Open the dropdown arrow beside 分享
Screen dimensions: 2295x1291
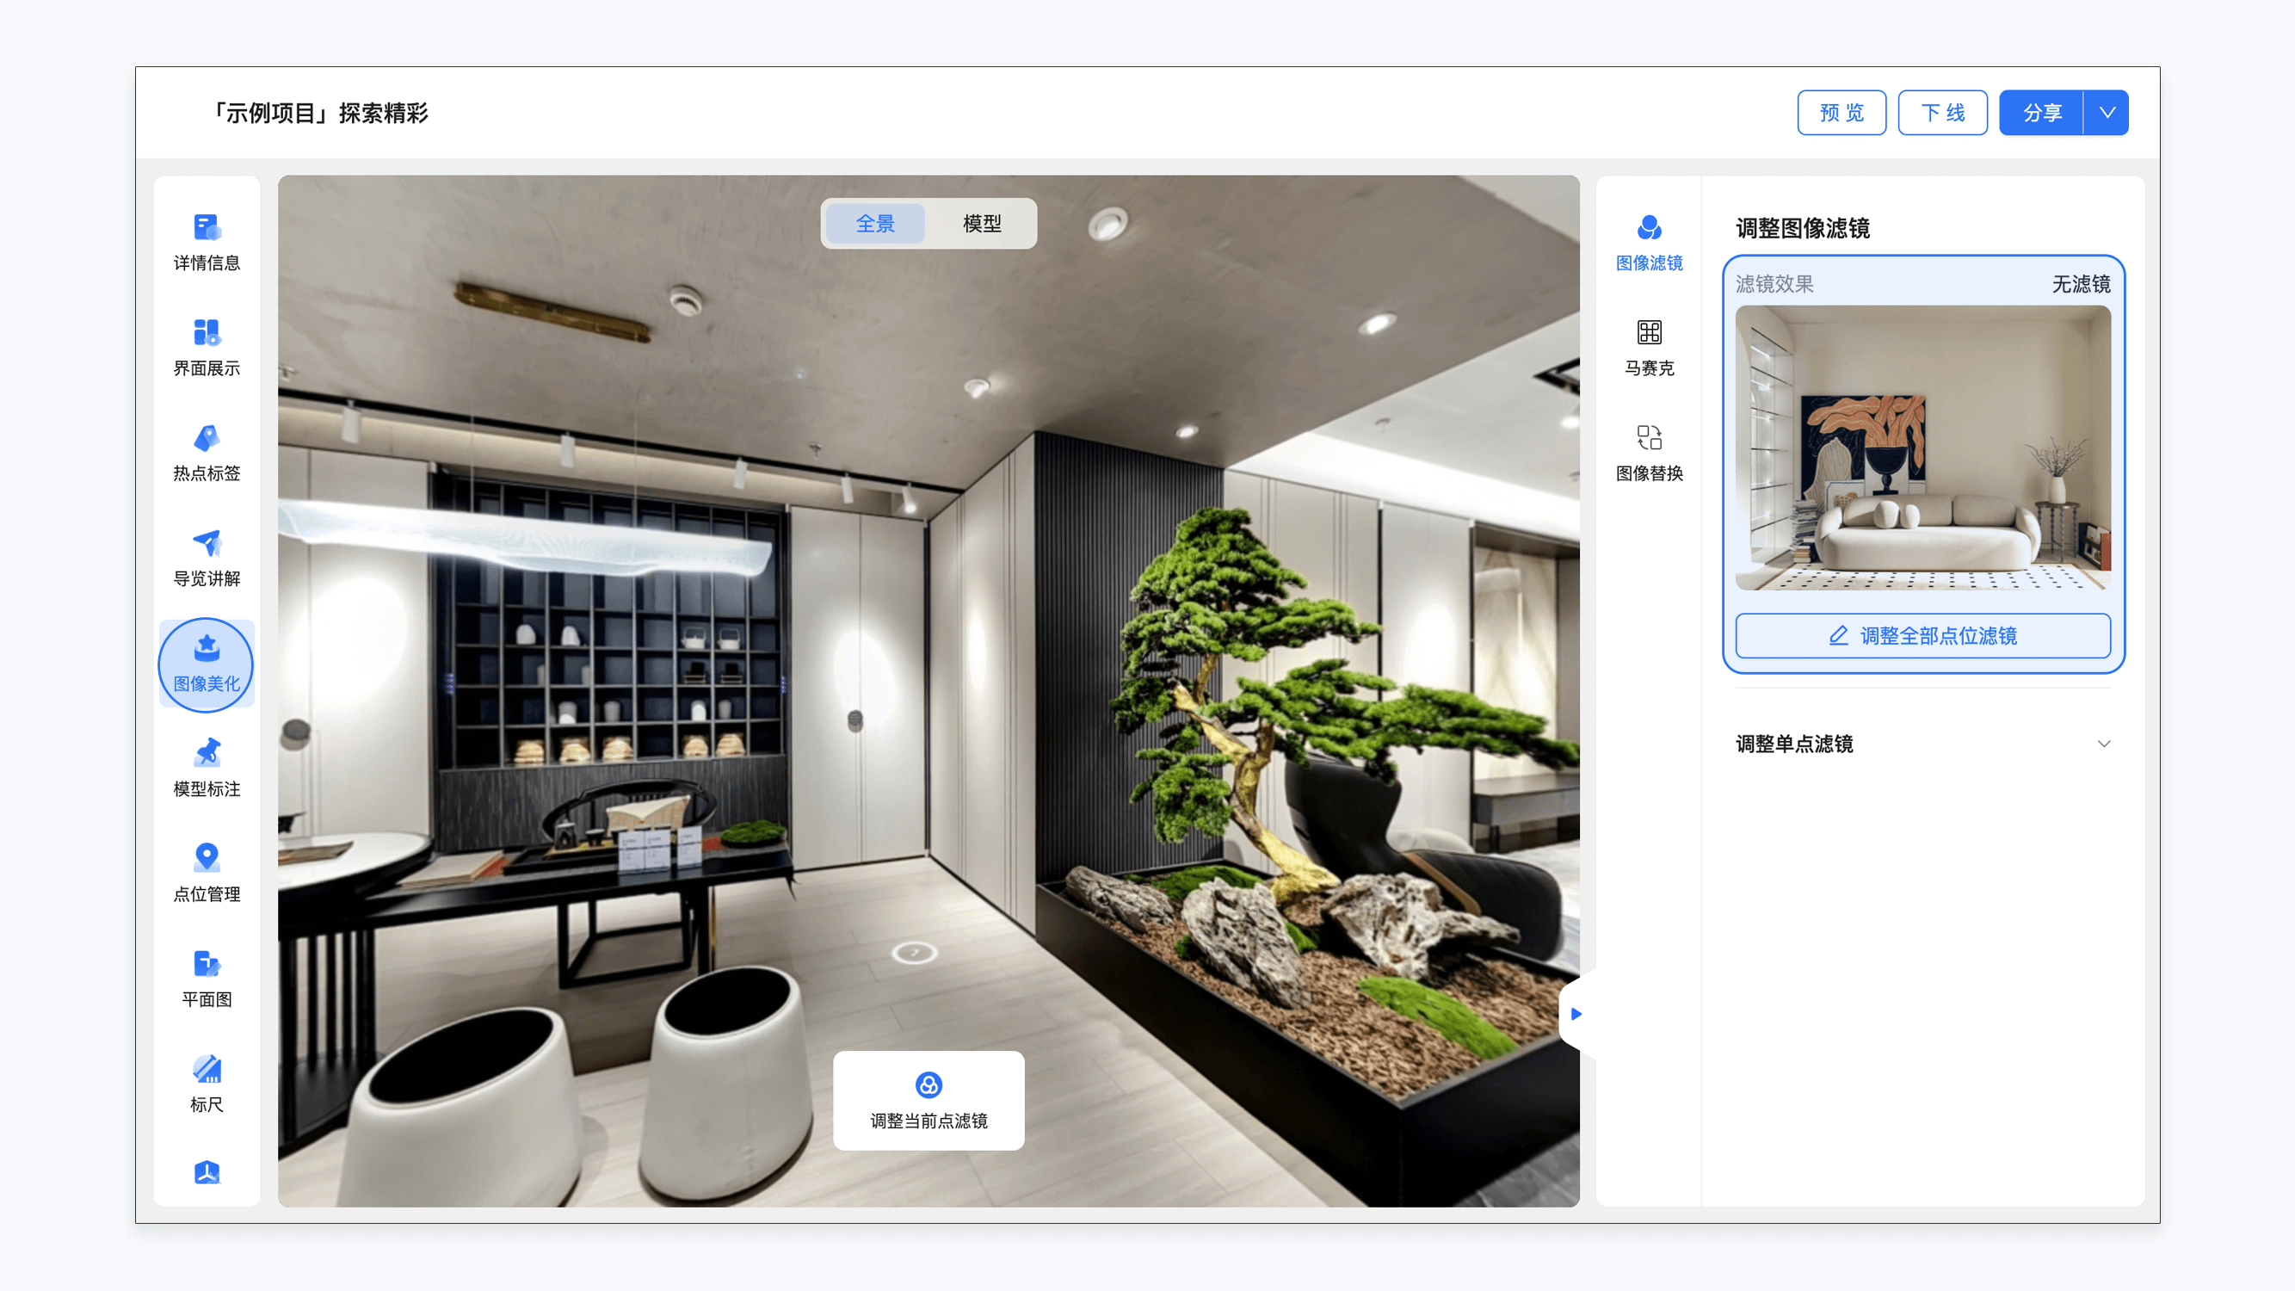coord(2107,113)
